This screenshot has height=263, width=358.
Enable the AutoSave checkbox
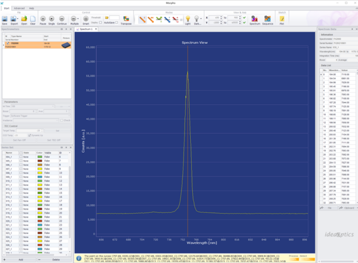pyautogui.click(x=117, y=22)
